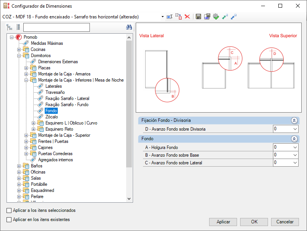The width and height of the screenshot is (307, 231).
Task: Open the configuration name dropdown arrow
Action: pos(162,17)
